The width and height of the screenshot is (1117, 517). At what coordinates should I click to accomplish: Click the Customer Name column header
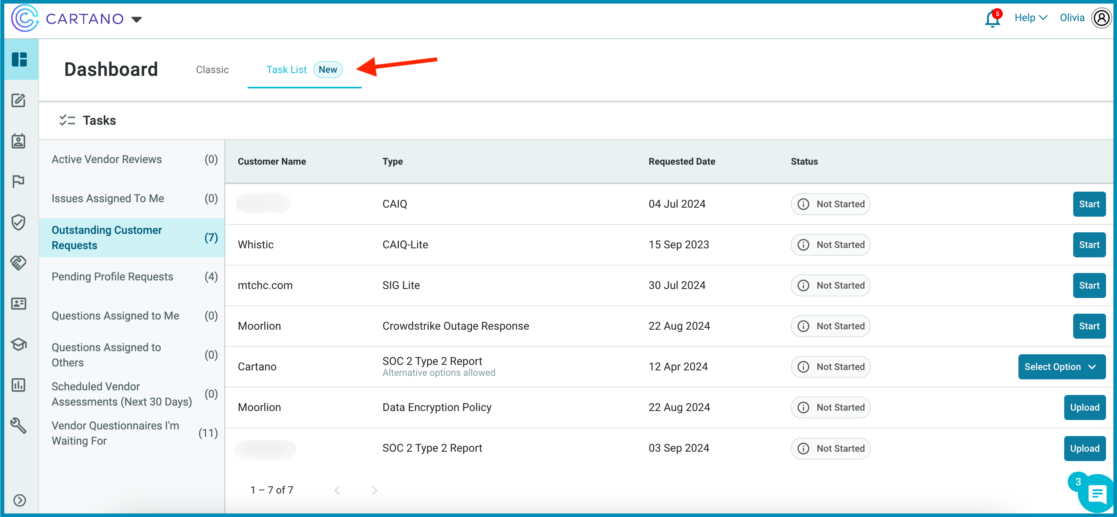272,162
